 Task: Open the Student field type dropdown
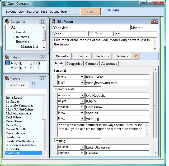point(82,147)
